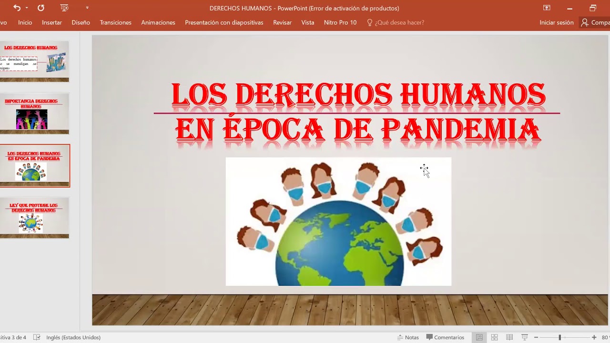The width and height of the screenshot is (610, 343).
Task: Select the globe with masked faces image
Action: pos(338,222)
